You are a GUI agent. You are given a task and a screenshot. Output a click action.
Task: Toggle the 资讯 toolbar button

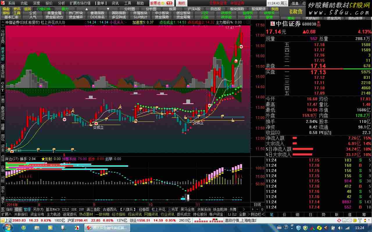(17, 9)
